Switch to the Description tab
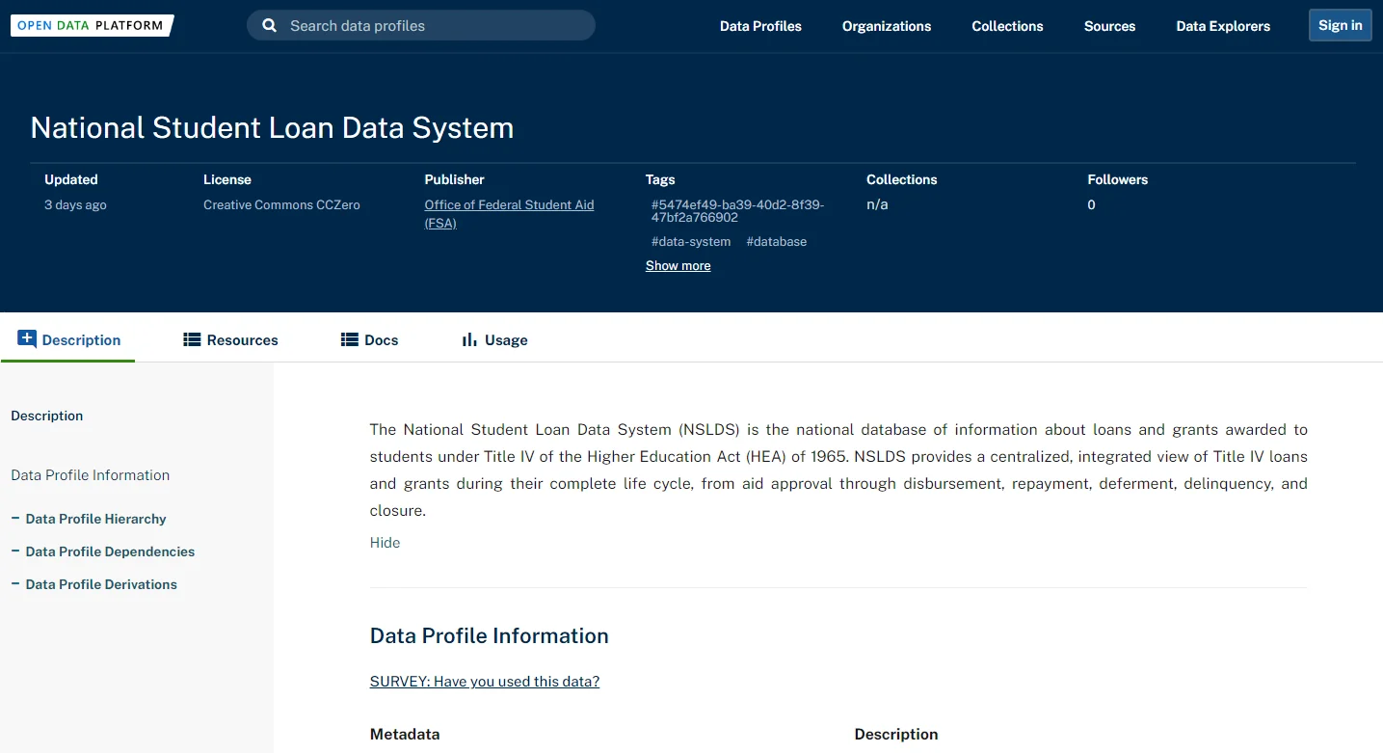 [68, 339]
